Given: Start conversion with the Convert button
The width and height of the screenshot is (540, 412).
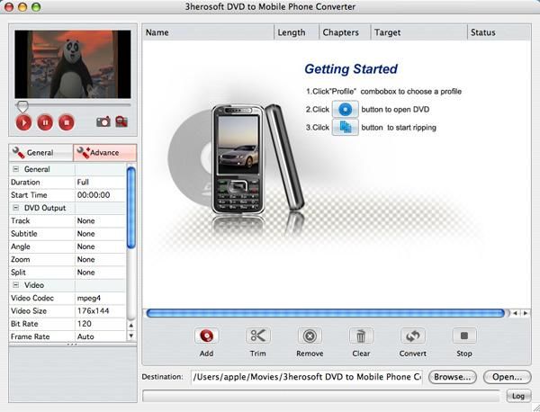Looking at the screenshot, I should 412,336.
